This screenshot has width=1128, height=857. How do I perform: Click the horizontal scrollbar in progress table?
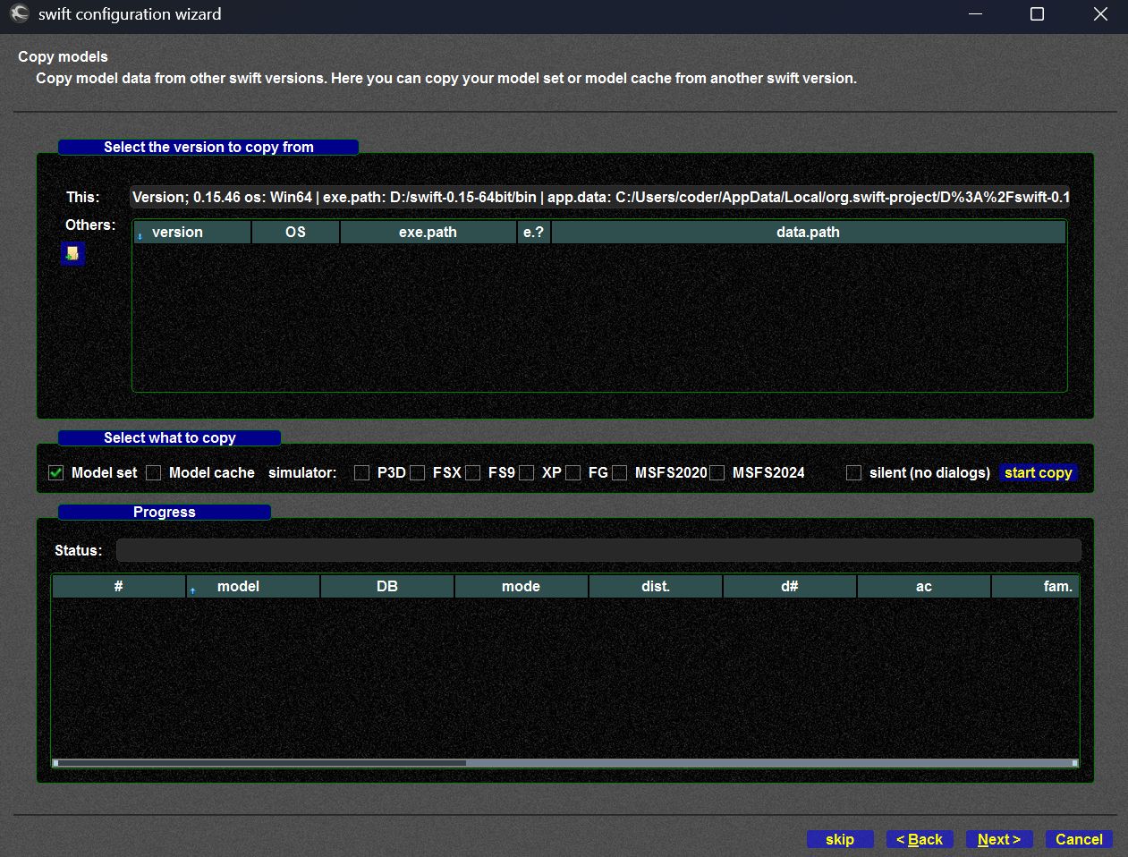point(565,763)
